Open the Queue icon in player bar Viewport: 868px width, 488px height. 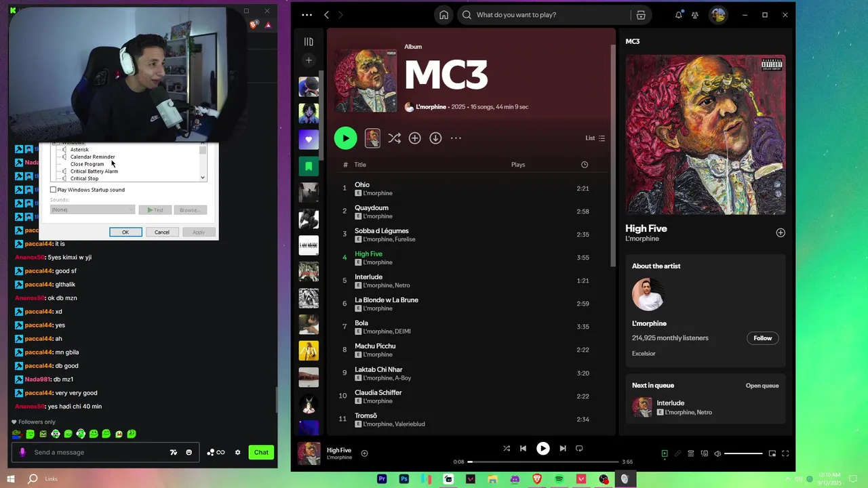pyautogui.click(x=691, y=453)
